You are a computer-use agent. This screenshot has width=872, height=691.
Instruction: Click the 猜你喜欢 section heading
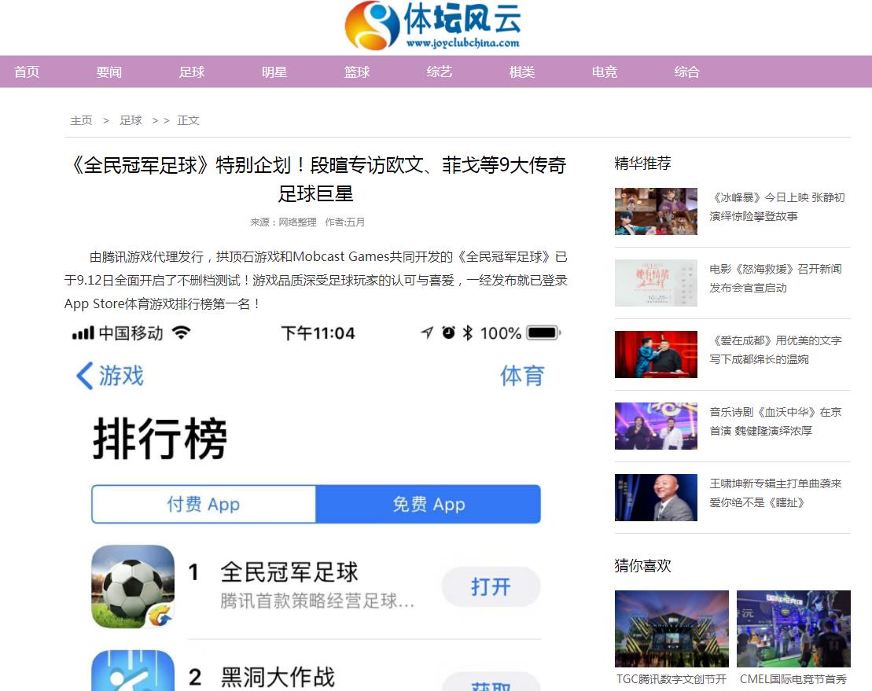(x=642, y=566)
